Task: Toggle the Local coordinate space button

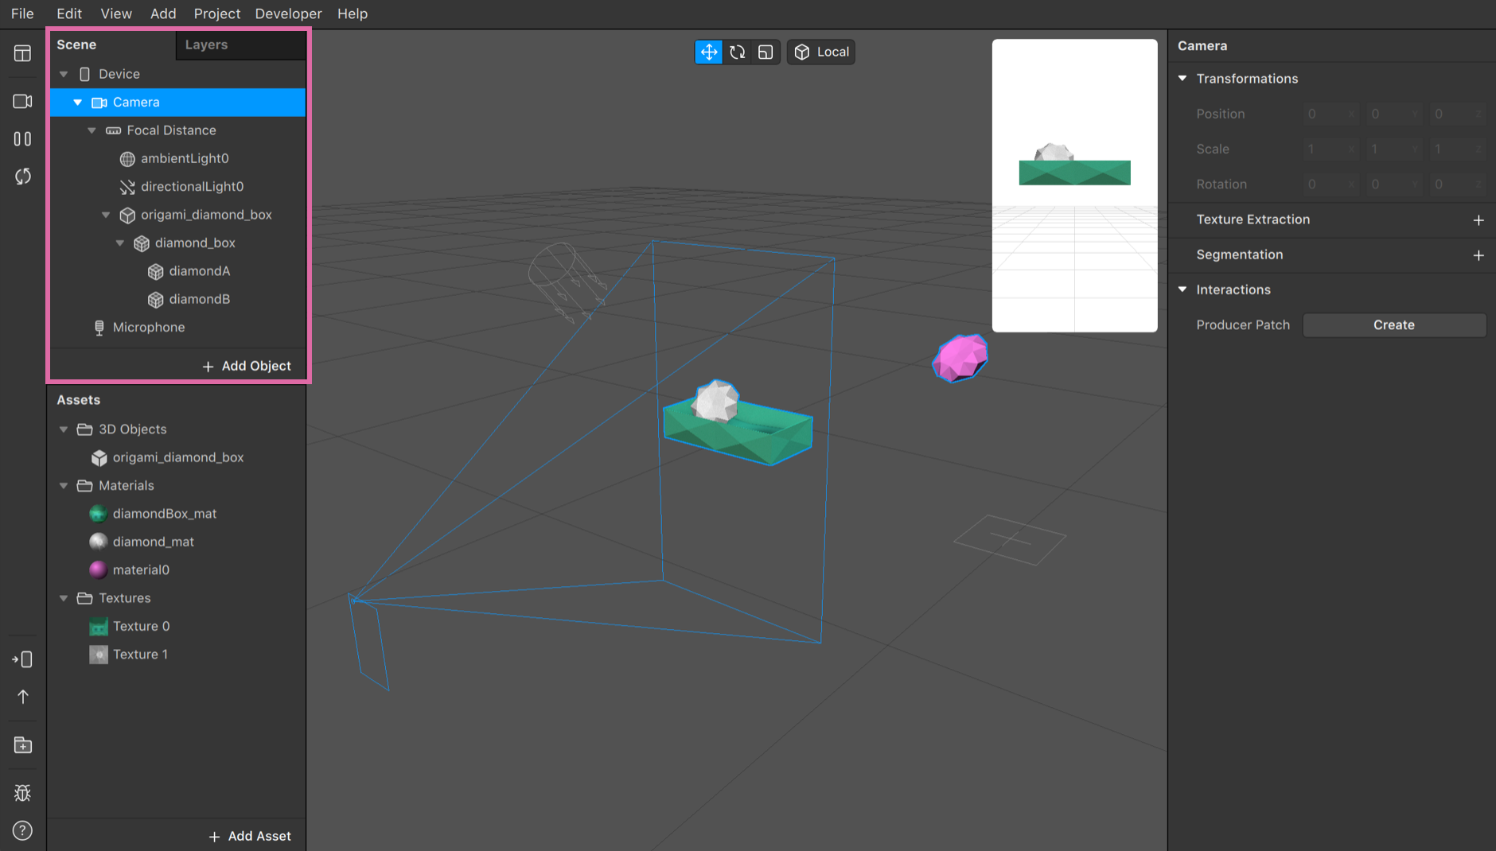Action: (x=822, y=52)
